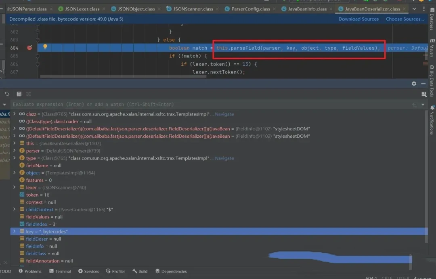
Task: Expand the lexer JSONScanner variable
Action: [x=15, y=187]
